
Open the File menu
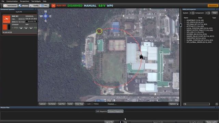click(x=3, y=1)
